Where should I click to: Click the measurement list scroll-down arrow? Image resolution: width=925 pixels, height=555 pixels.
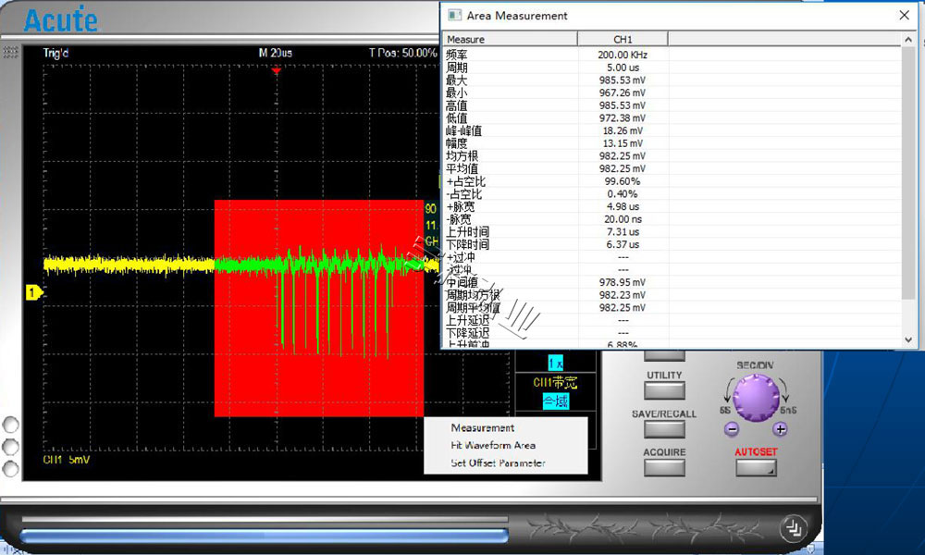(x=908, y=339)
